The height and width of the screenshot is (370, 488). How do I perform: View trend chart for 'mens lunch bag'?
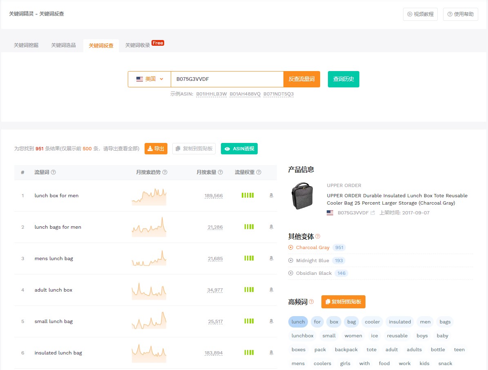[x=149, y=258]
